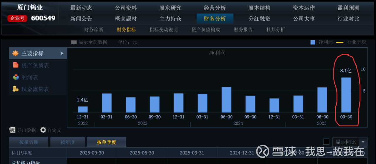Image resolution: width=376 pixels, height=164 pixels.
Task: Click the 2025-09-30 column header
Action: tap(92, 153)
